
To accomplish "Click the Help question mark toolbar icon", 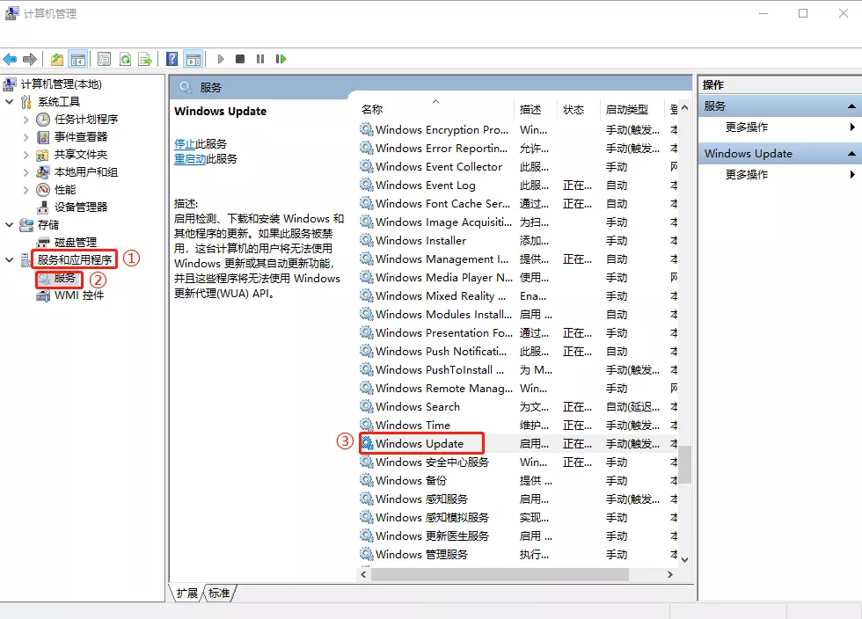I will click(173, 59).
